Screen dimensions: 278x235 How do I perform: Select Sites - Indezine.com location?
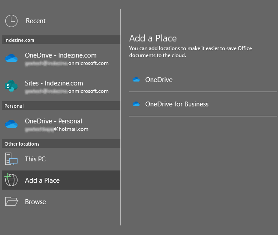(54, 83)
